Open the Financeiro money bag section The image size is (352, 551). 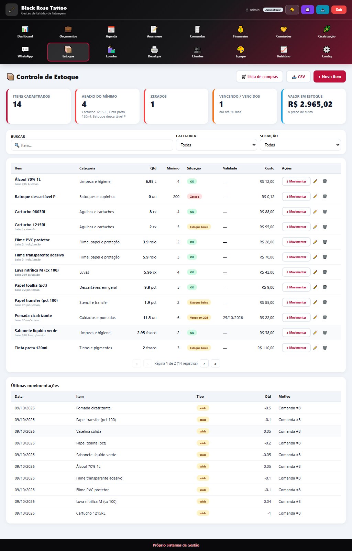(241, 32)
